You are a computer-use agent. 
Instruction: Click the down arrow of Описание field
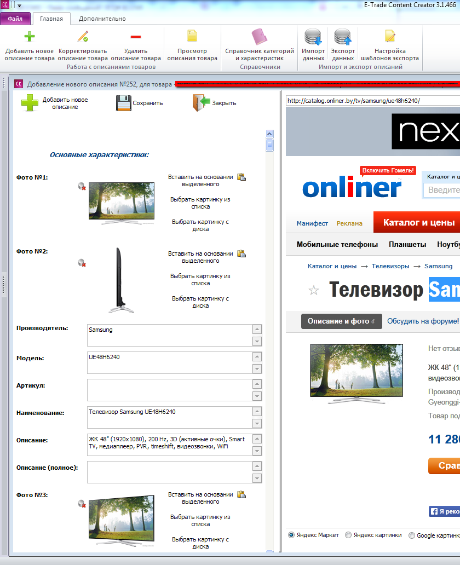(x=257, y=451)
